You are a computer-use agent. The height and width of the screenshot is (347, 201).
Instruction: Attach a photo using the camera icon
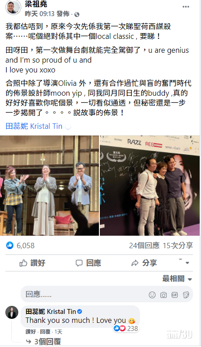pyautogui.click(x=164, y=295)
